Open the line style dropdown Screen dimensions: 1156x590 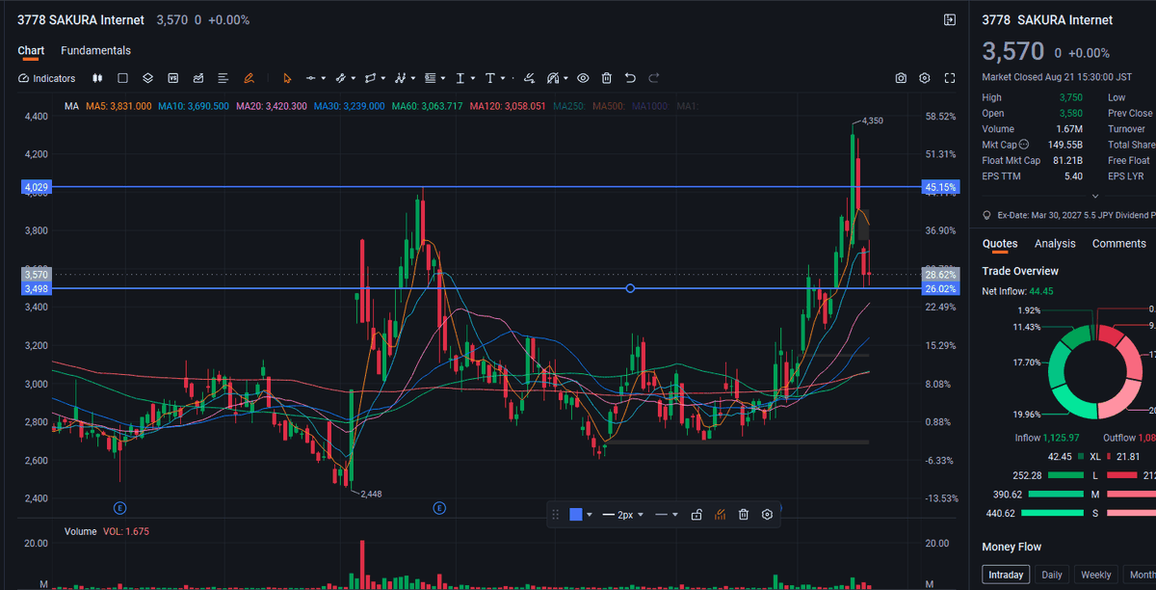665,515
